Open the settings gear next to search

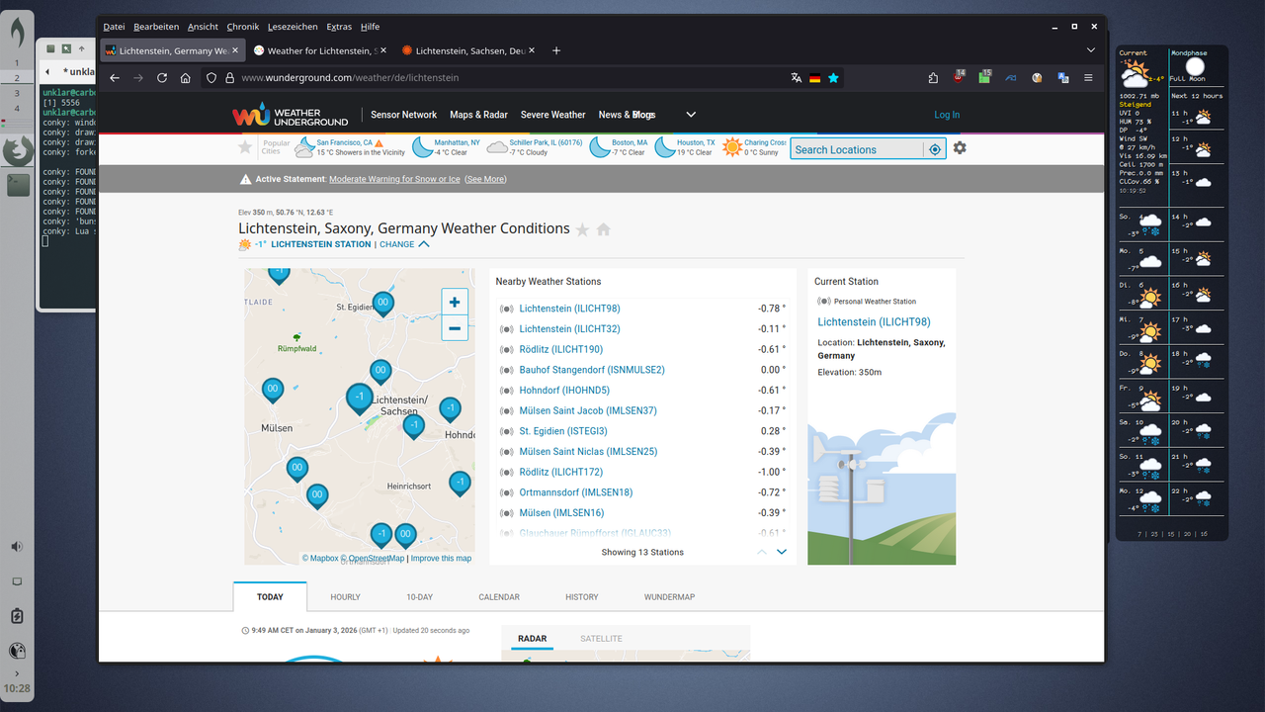(x=960, y=148)
